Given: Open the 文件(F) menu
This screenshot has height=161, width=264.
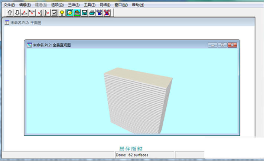Looking at the screenshot, I should pos(9,5).
